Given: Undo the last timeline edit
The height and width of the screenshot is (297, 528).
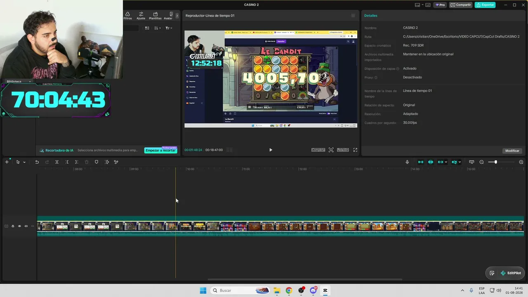Looking at the screenshot, I should coord(37,162).
